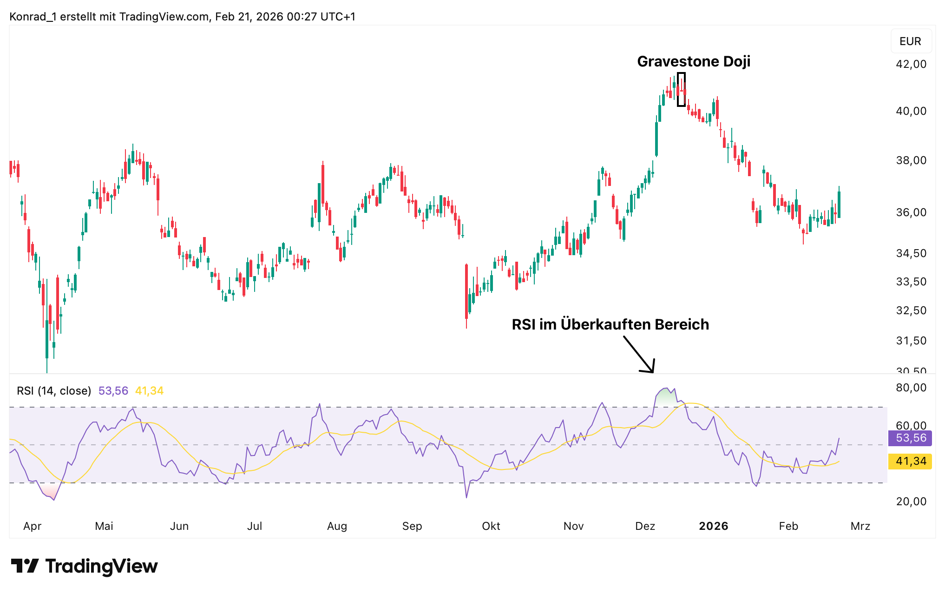Click the TradingView wordmark link
Screen dimensions: 945x594
(x=101, y=566)
